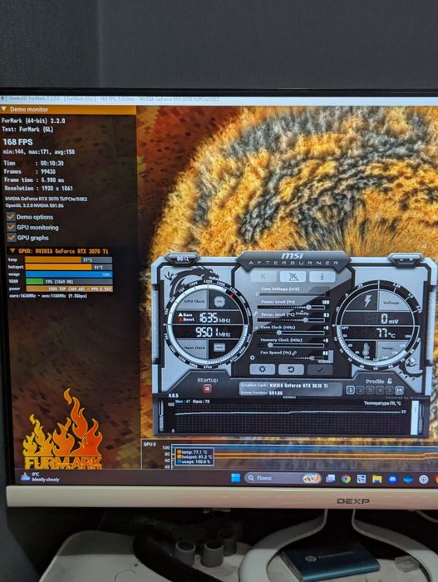This screenshot has height=582, width=438.
Task: Click FurMark GPU usage 100% bar
Action: pos(69,274)
